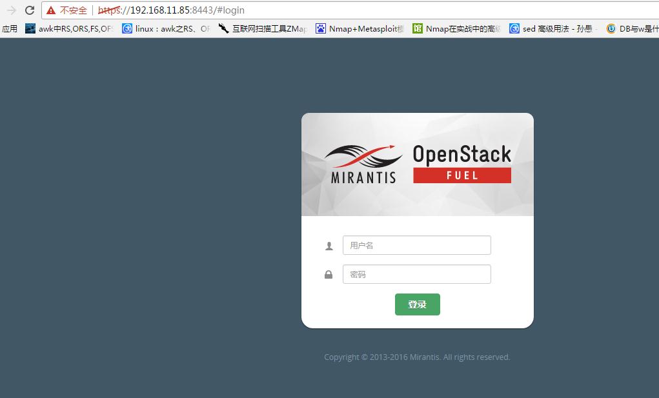
Task: Open the DB与w是什 bookmark
Action: click(633, 28)
